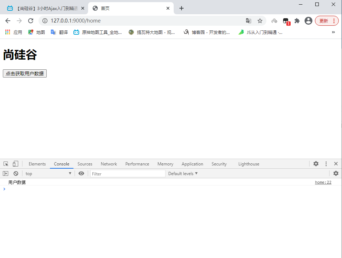This screenshot has height=258, width=342.
Task: Open the Application panel
Action: (192, 164)
